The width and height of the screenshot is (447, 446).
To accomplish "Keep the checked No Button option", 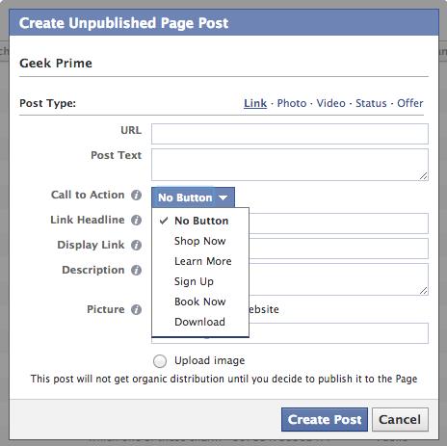I will (200, 221).
